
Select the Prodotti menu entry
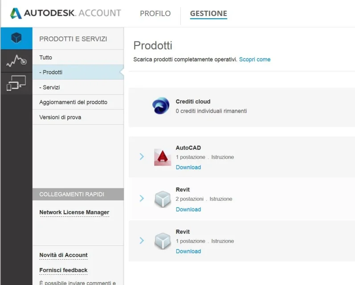pos(78,72)
